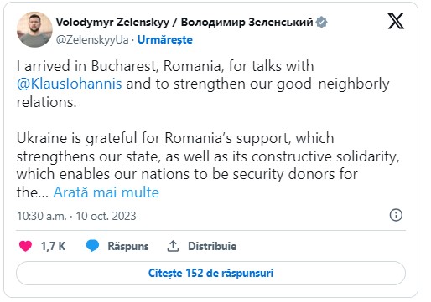Open Zelenskyy's profile avatar photo
This screenshot has width=431, height=302.
[x=34, y=29]
